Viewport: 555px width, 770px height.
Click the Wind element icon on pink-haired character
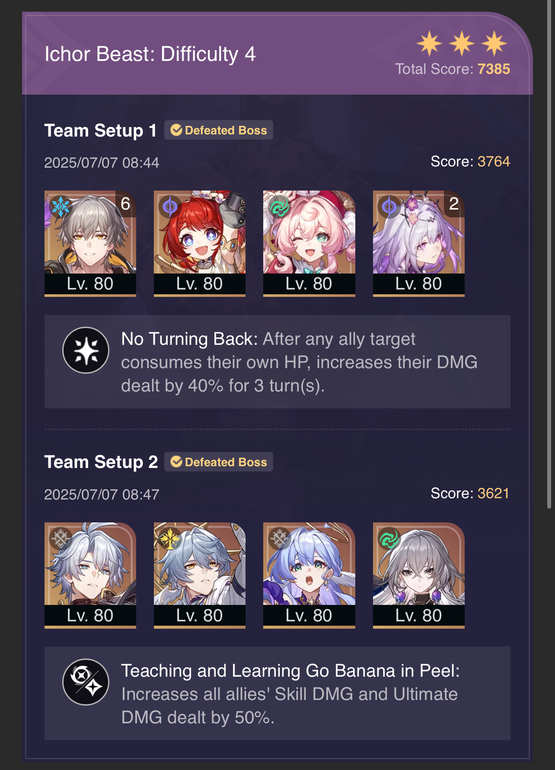click(280, 207)
